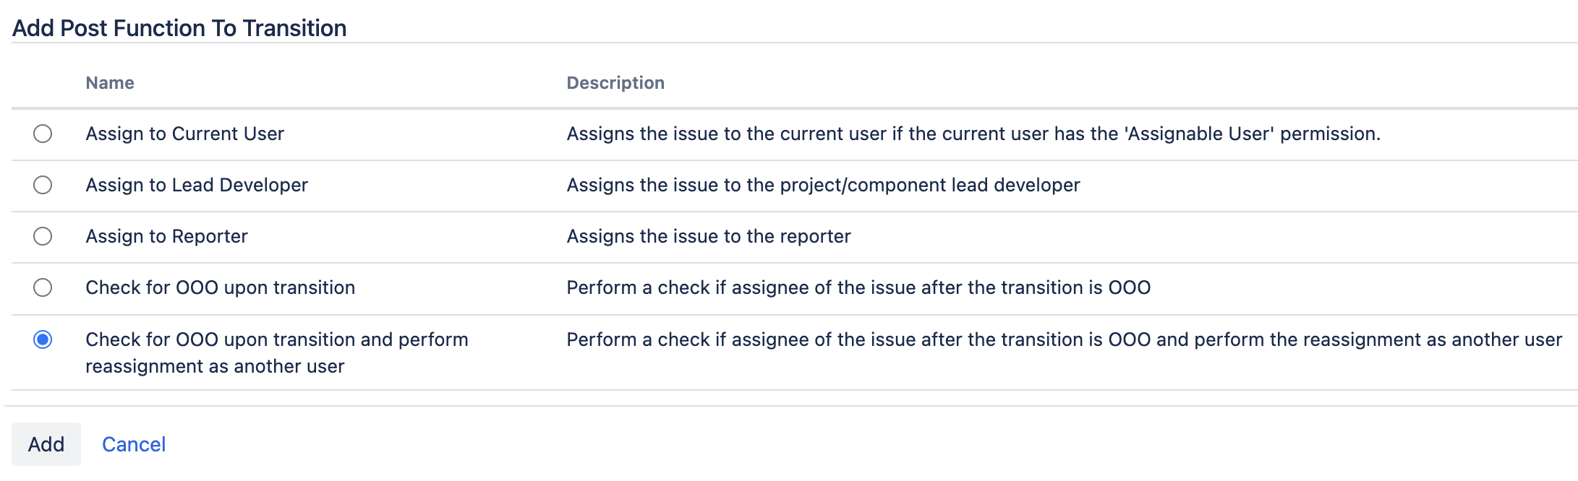The image size is (1578, 481).
Task: Click the 'Add Post Function To Transition' heading
Action: 179,28
